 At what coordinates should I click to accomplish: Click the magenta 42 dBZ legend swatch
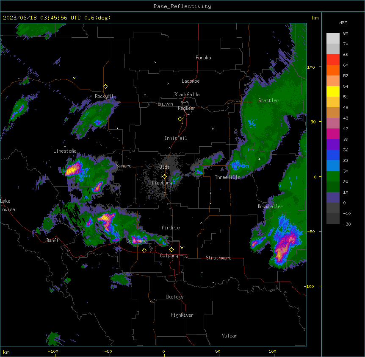pos(333,134)
